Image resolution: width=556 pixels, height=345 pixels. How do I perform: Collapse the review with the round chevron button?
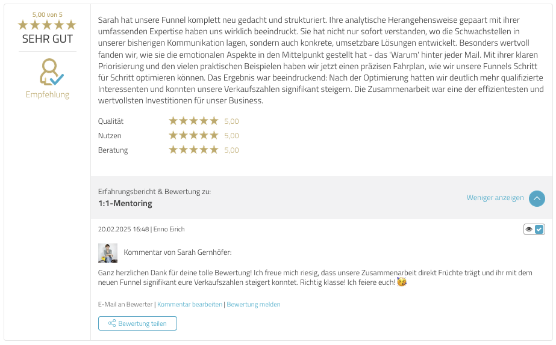pyautogui.click(x=537, y=198)
